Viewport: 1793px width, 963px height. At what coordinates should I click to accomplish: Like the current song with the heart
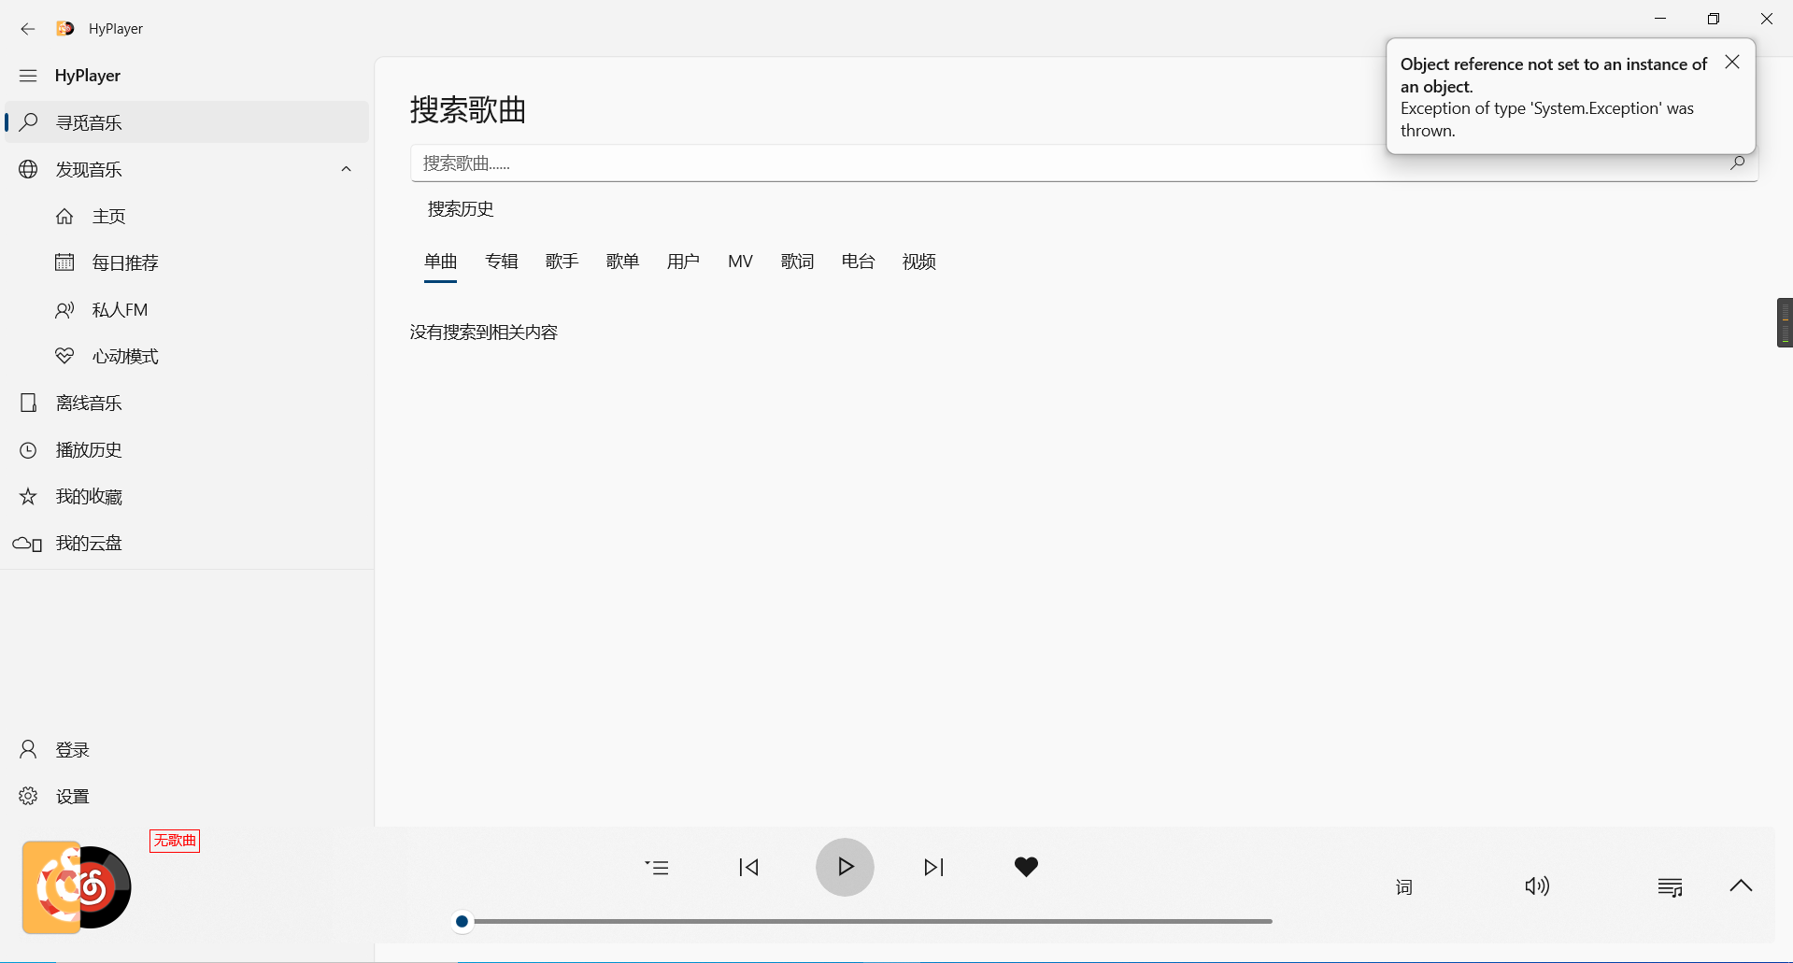click(1026, 866)
